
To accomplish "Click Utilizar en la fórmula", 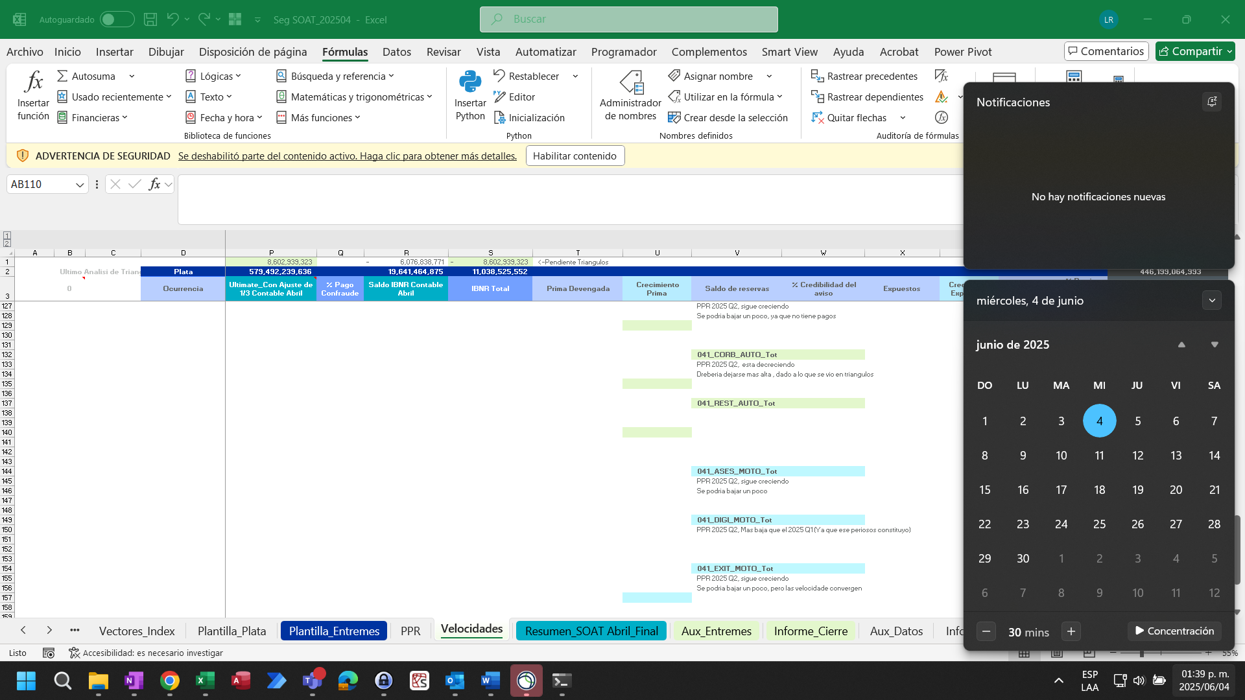I will point(725,97).
